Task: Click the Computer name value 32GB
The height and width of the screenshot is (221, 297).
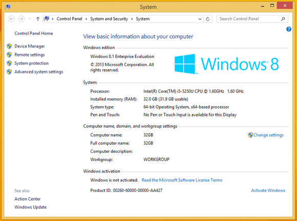Action: tap(148, 135)
